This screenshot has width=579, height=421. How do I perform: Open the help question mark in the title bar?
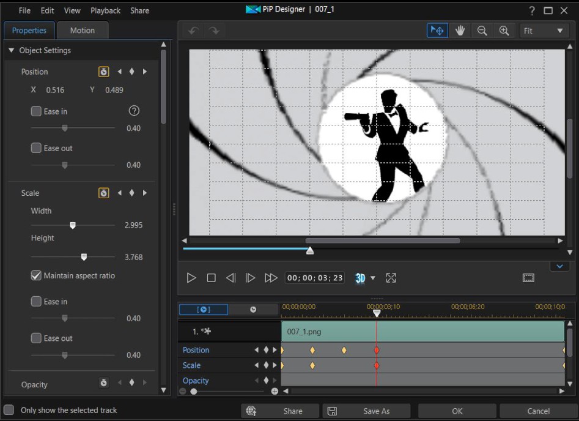pos(532,11)
